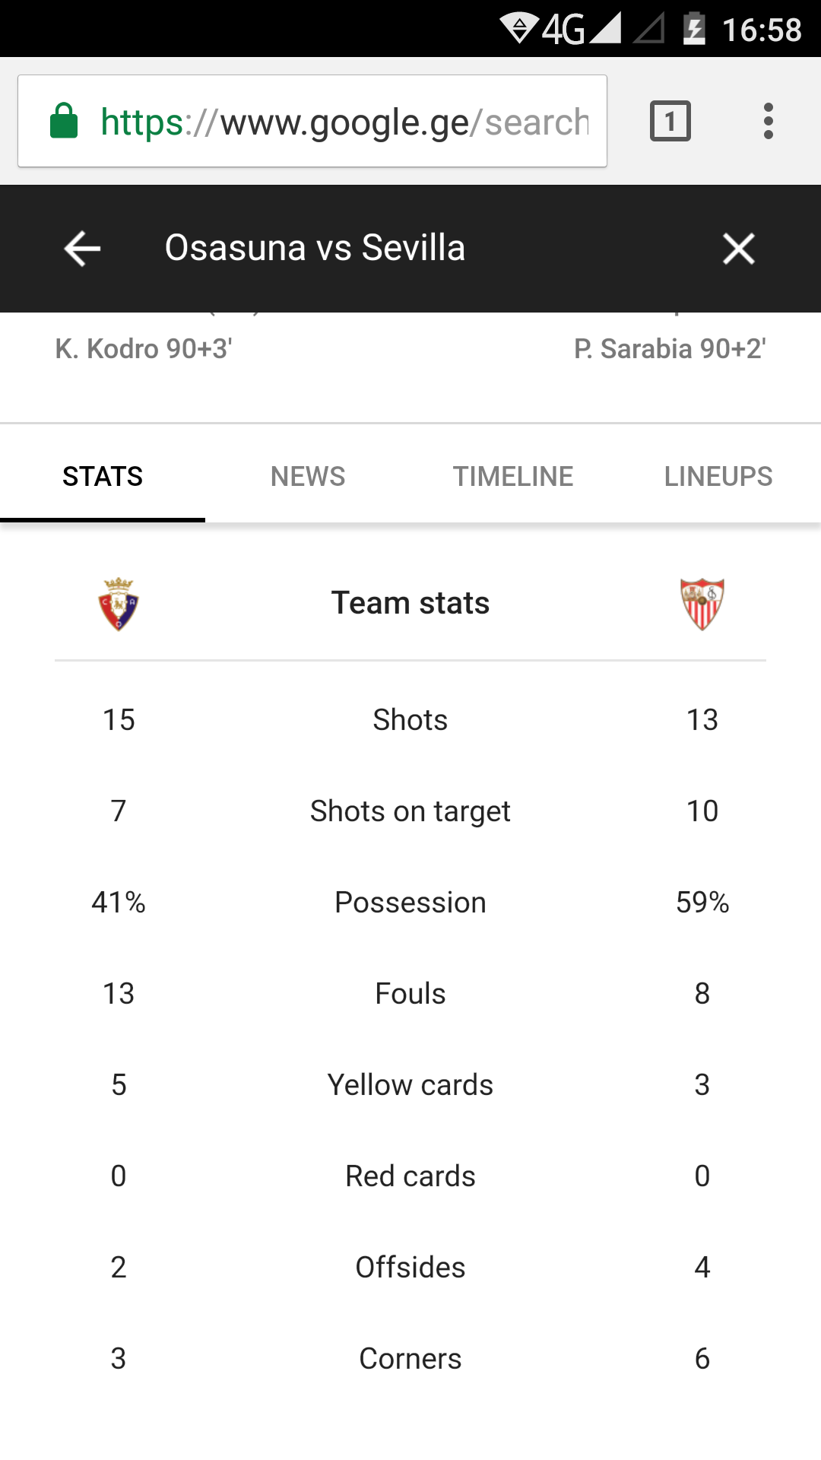Tap the Corners stat row label

[410, 1359]
